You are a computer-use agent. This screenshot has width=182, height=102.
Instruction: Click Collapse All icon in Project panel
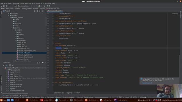(40, 11)
